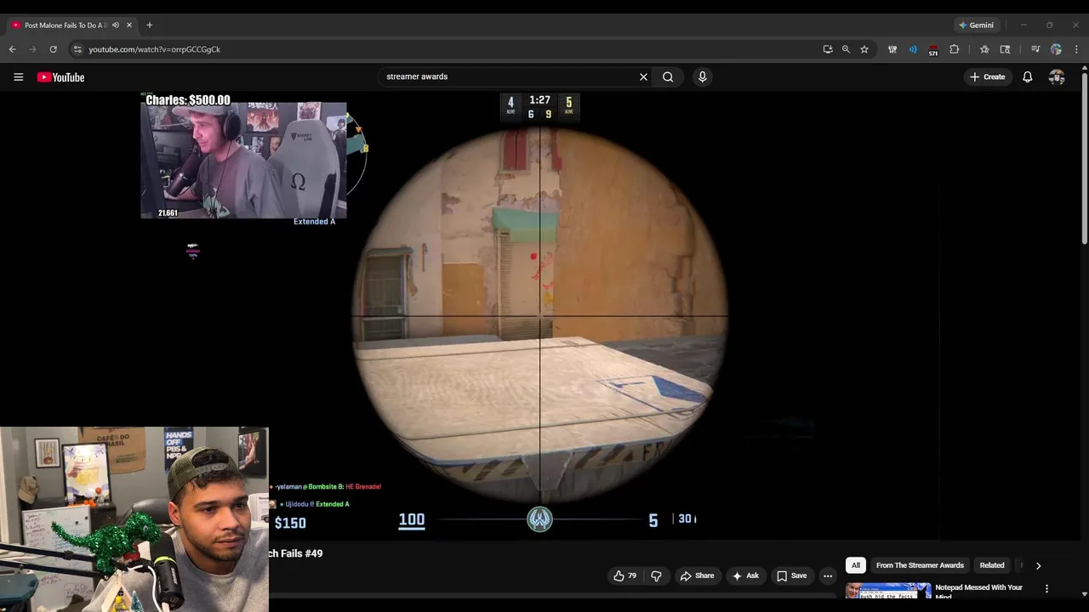
Task: Open 'Notepad Messed With Your Mind' title
Action: tap(978, 591)
